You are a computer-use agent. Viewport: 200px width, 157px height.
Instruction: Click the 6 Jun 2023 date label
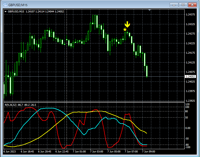tap(10, 152)
